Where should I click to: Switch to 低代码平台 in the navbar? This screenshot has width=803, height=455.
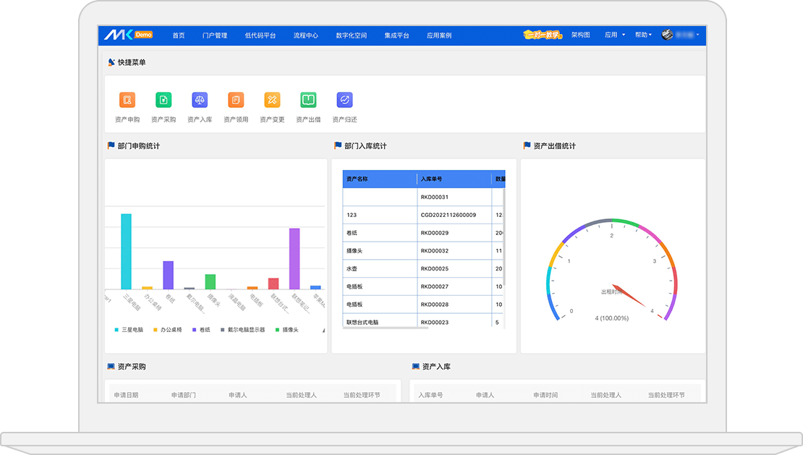[260, 35]
